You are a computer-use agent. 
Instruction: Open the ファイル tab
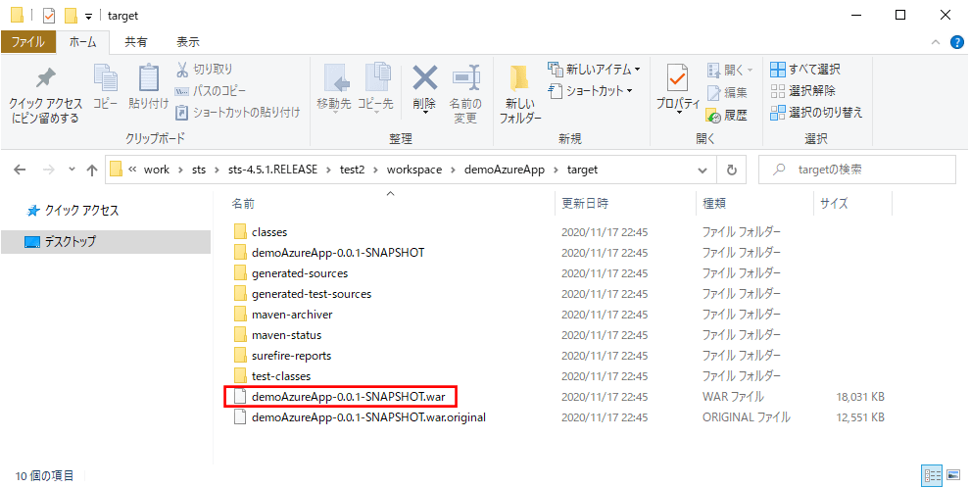(x=28, y=42)
